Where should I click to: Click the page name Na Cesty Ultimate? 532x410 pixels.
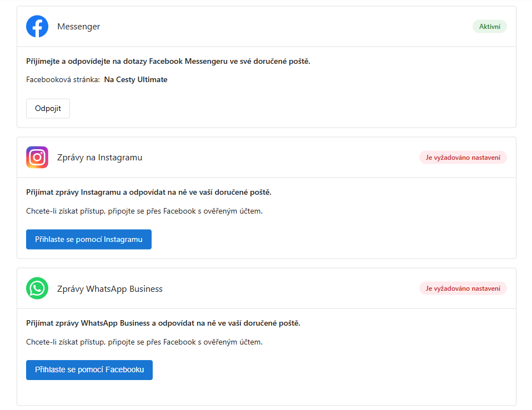click(135, 80)
